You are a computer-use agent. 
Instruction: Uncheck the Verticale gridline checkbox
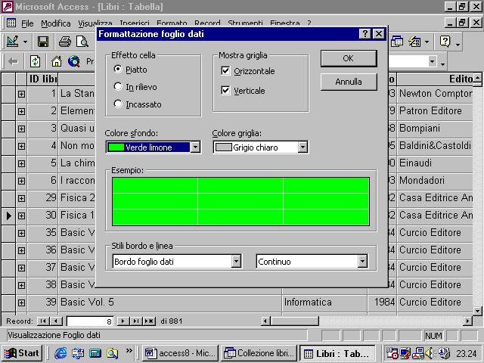tap(225, 91)
